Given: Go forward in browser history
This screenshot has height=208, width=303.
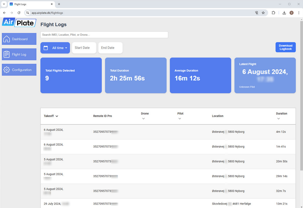Looking at the screenshot, I should point(12,13).
